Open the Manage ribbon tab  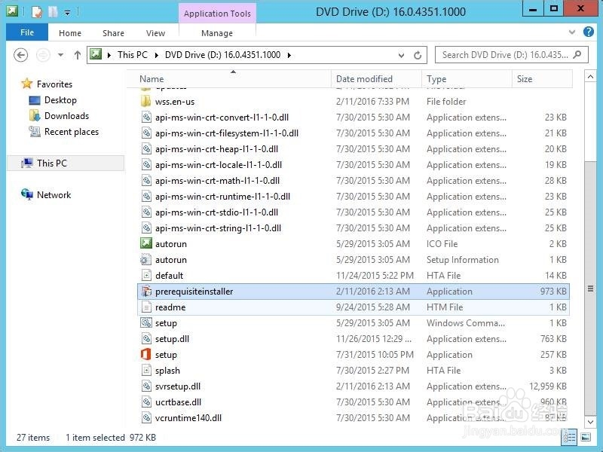[217, 33]
